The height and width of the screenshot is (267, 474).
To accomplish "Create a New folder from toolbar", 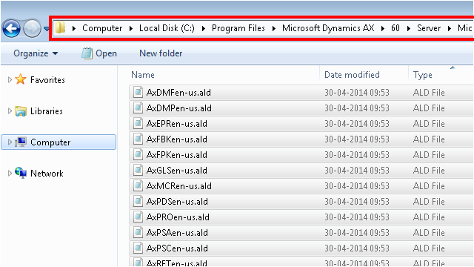I will coord(161,53).
